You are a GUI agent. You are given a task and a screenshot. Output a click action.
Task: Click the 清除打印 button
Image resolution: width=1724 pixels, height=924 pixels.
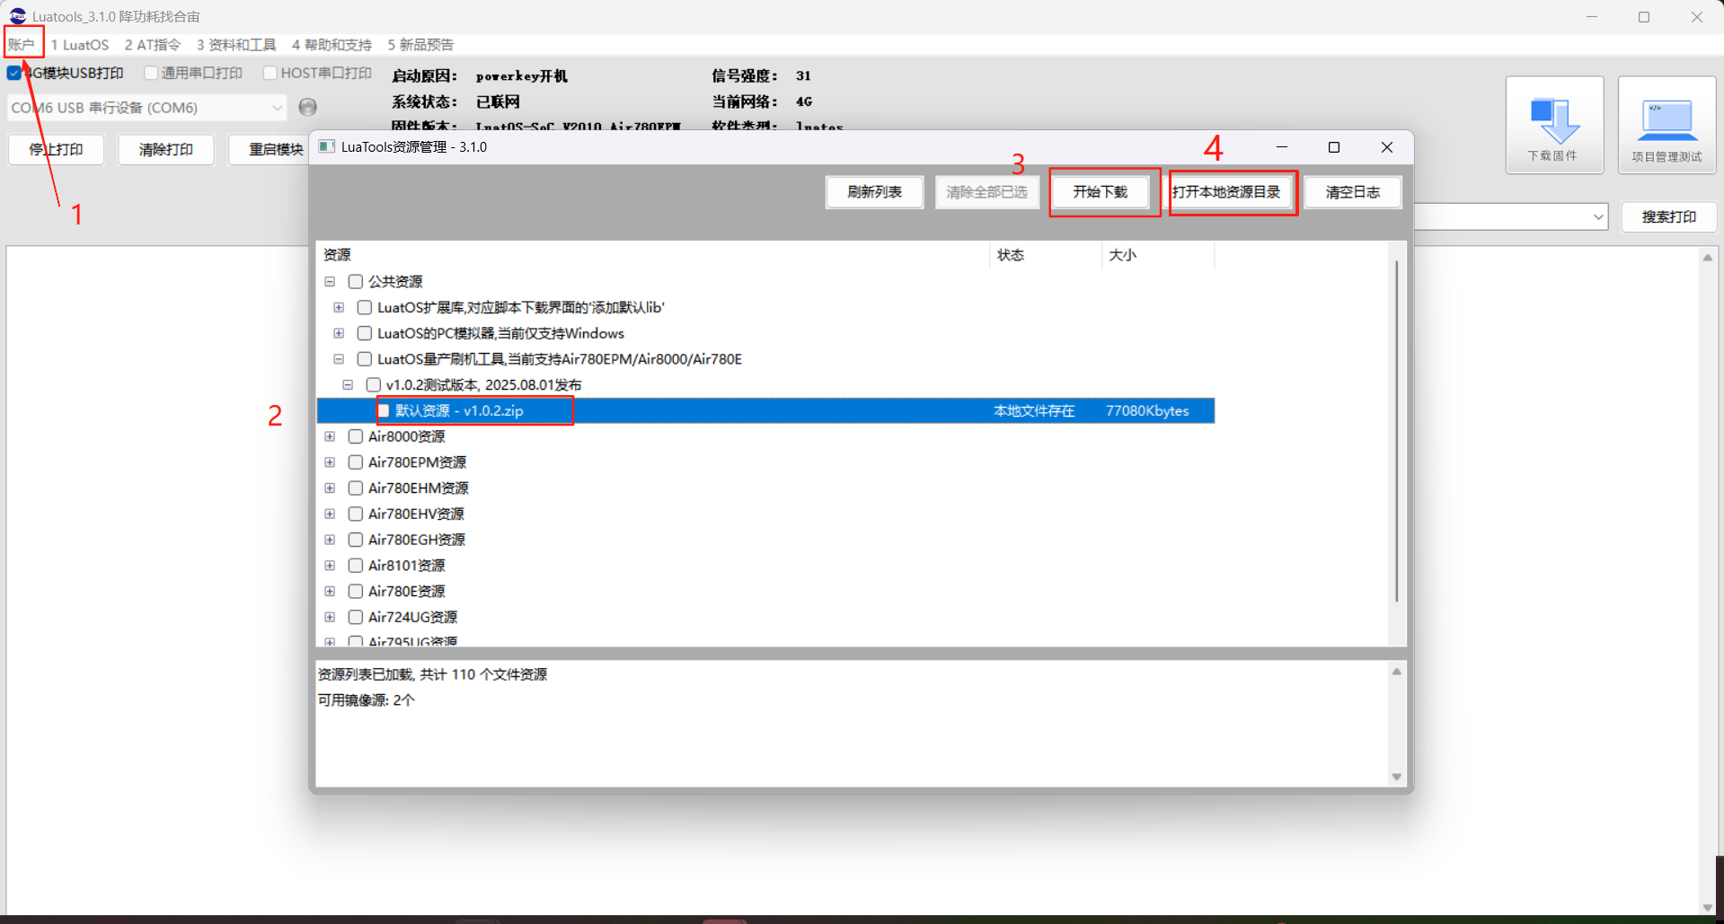pos(166,149)
